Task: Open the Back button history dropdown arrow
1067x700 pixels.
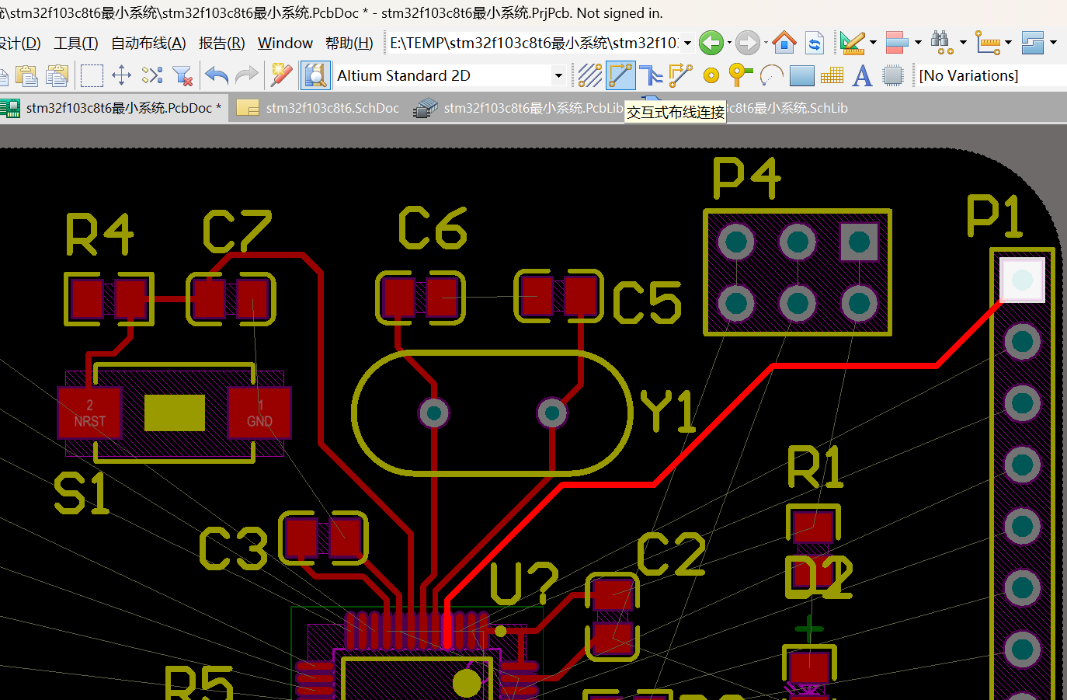Action: pyautogui.click(x=729, y=43)
